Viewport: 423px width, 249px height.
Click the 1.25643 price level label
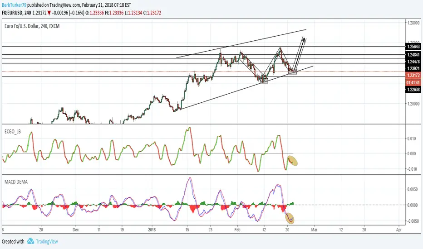[x=413, y=47]
